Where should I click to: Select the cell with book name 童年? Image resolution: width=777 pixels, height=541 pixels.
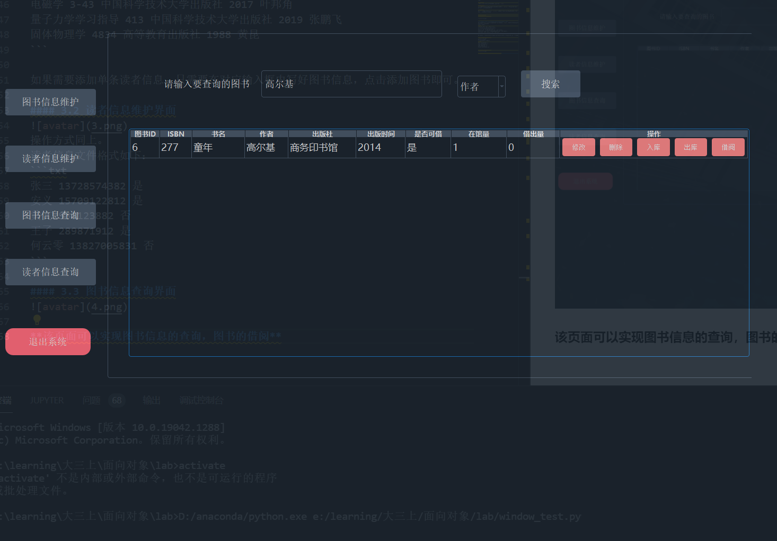click(x=218, y=148)
